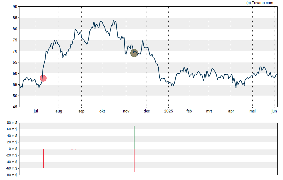Click the '0 m.$' volume axis label
Screen dimensions: 283x180
[13, 149]
